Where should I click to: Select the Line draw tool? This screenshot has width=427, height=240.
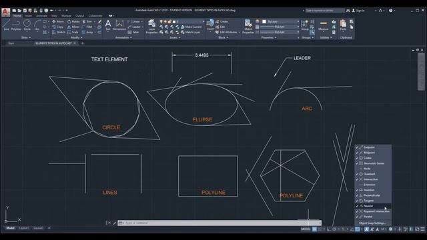pyautogui.click(x=6, y=25)
